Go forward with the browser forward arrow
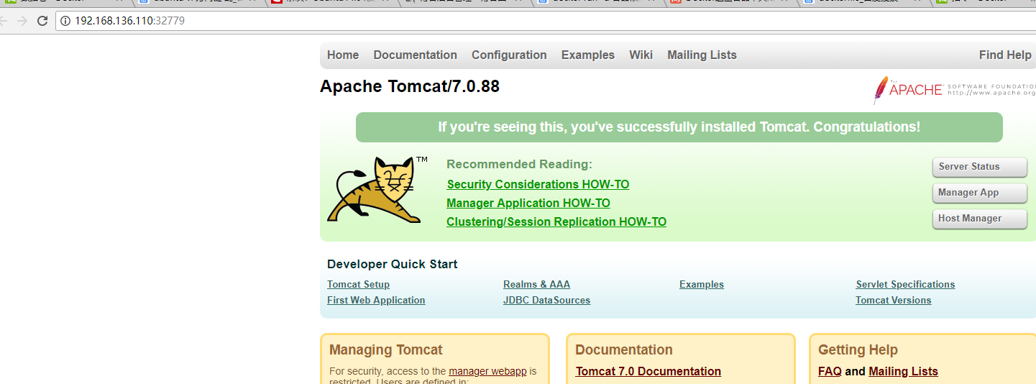Viewport: 1036px width, 384px height. click(22, 21)
